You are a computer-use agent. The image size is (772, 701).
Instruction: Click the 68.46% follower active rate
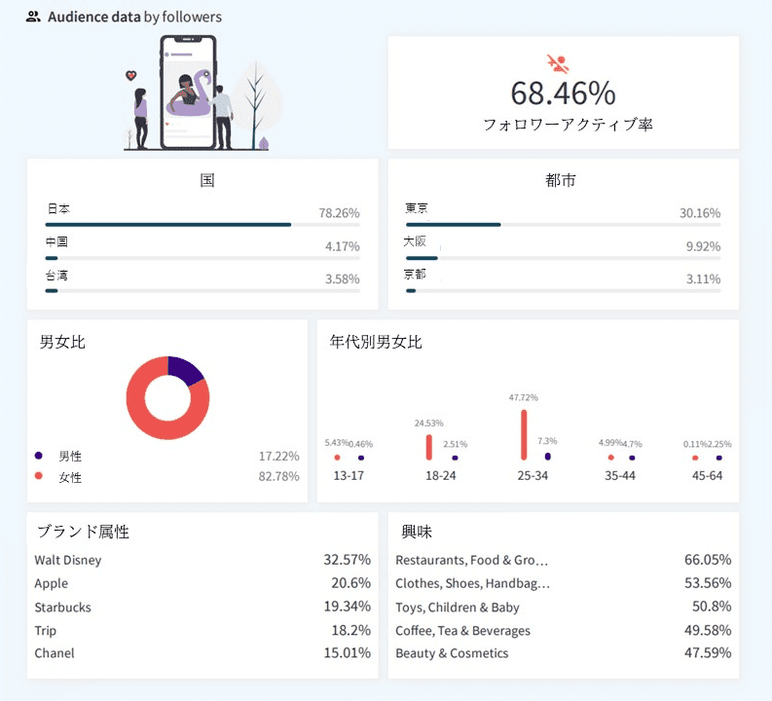(x=564, y=93)
